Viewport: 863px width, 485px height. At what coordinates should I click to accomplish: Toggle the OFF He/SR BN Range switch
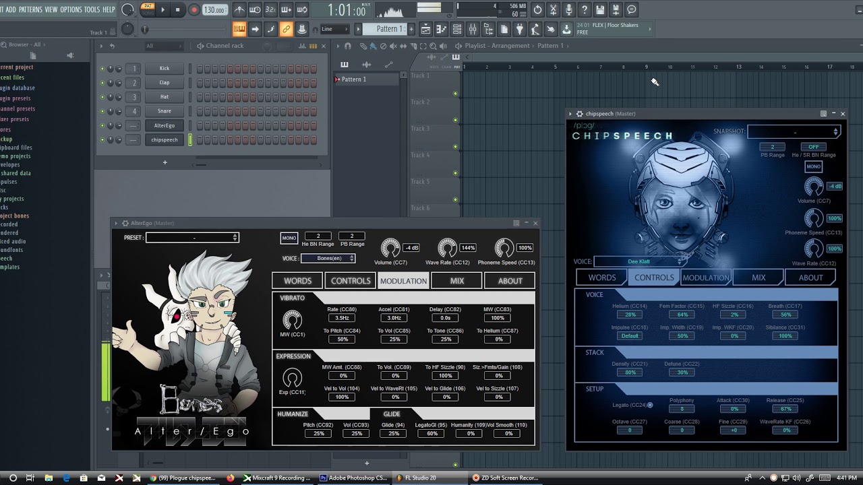[x=813, y=147]
